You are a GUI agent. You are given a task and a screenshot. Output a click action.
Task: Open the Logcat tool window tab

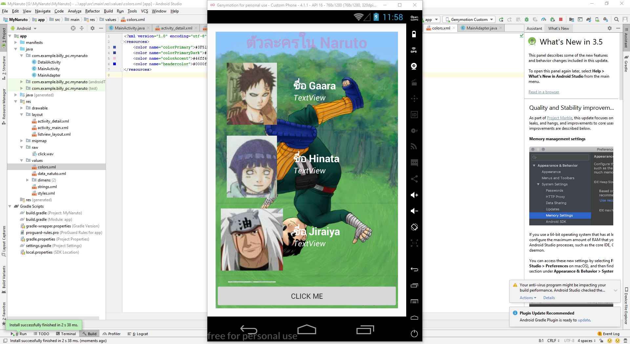[x=137, y=334]
